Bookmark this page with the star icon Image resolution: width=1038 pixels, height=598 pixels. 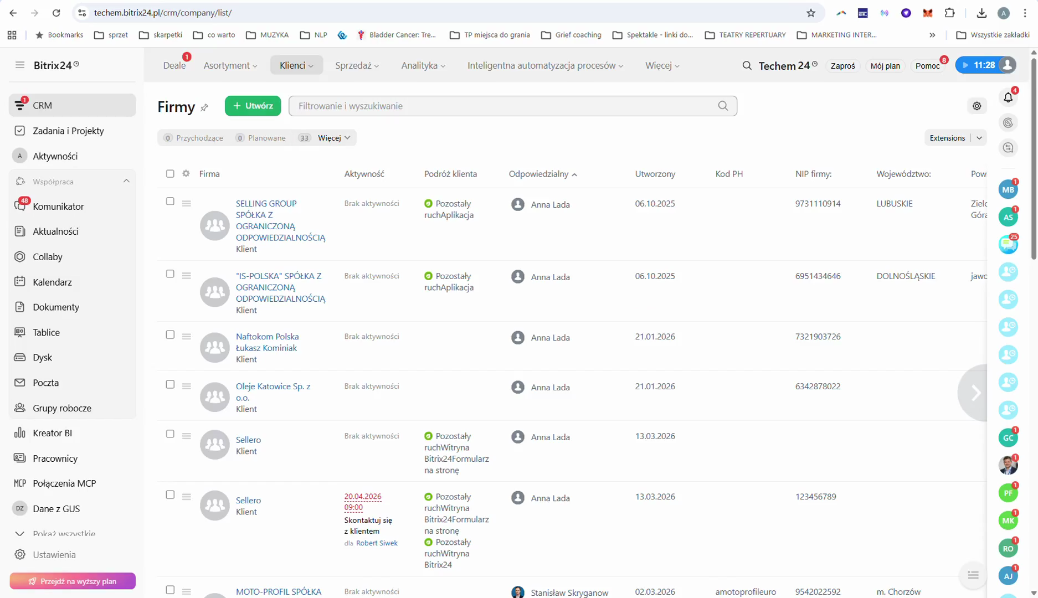[811, 13]
